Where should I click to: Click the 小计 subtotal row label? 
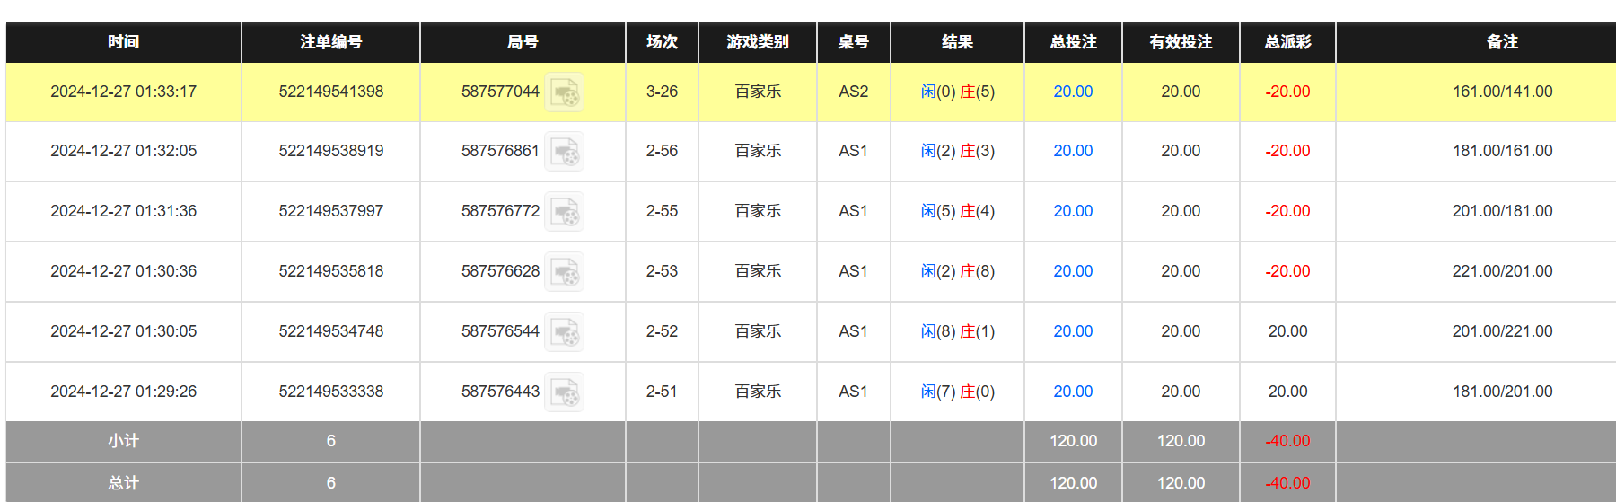click(x=124, y=441)
